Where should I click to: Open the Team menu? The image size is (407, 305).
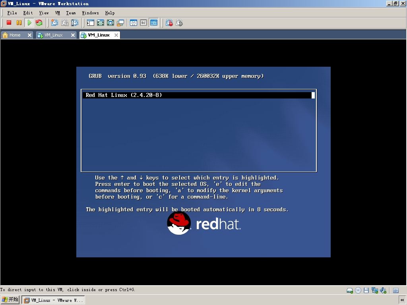[71, 13]
